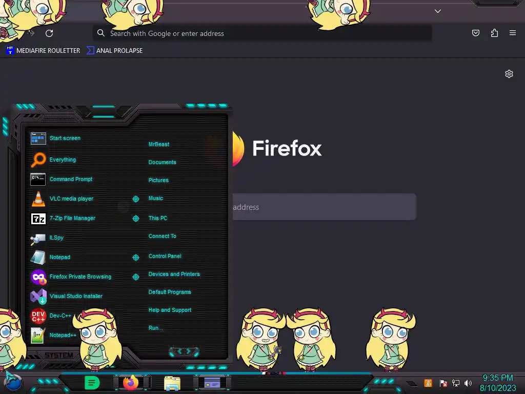The image size is (525, 394).
Task: Click the Start screen label text
Action: 65,138
